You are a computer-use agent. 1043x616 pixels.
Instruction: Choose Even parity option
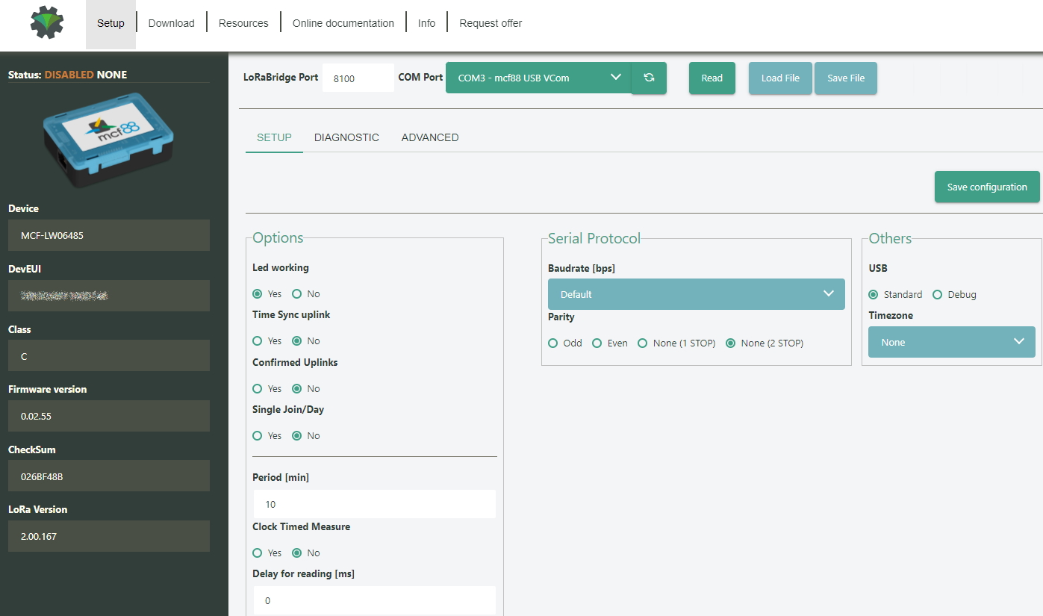(597, 343)
